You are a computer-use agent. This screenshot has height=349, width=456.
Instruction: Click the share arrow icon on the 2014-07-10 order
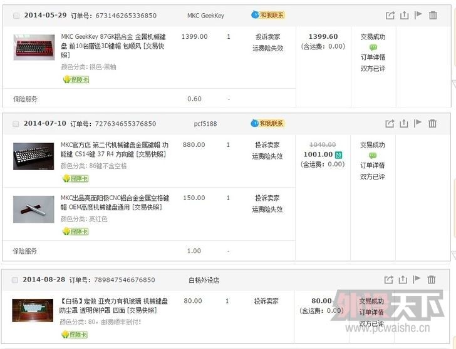click(390, 123)
